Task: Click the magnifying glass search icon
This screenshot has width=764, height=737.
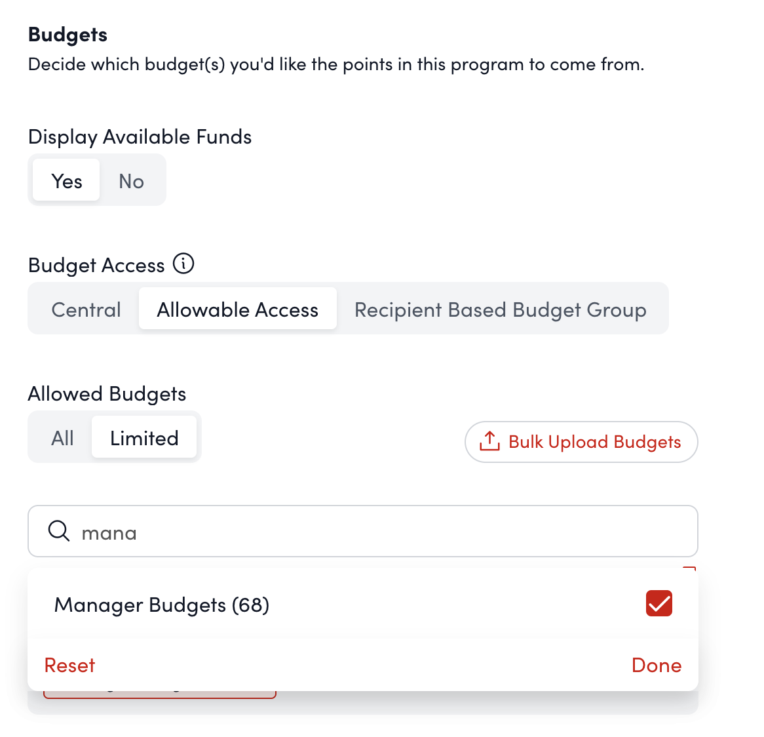Action: click(59, 530)
